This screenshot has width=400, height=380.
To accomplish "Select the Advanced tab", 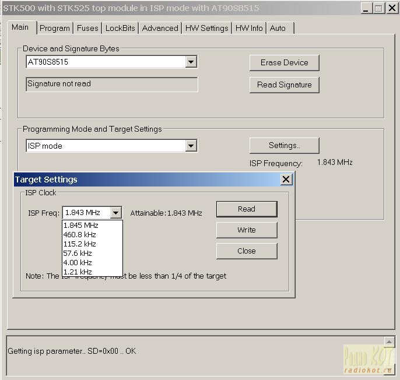I will tap(160, 28).
